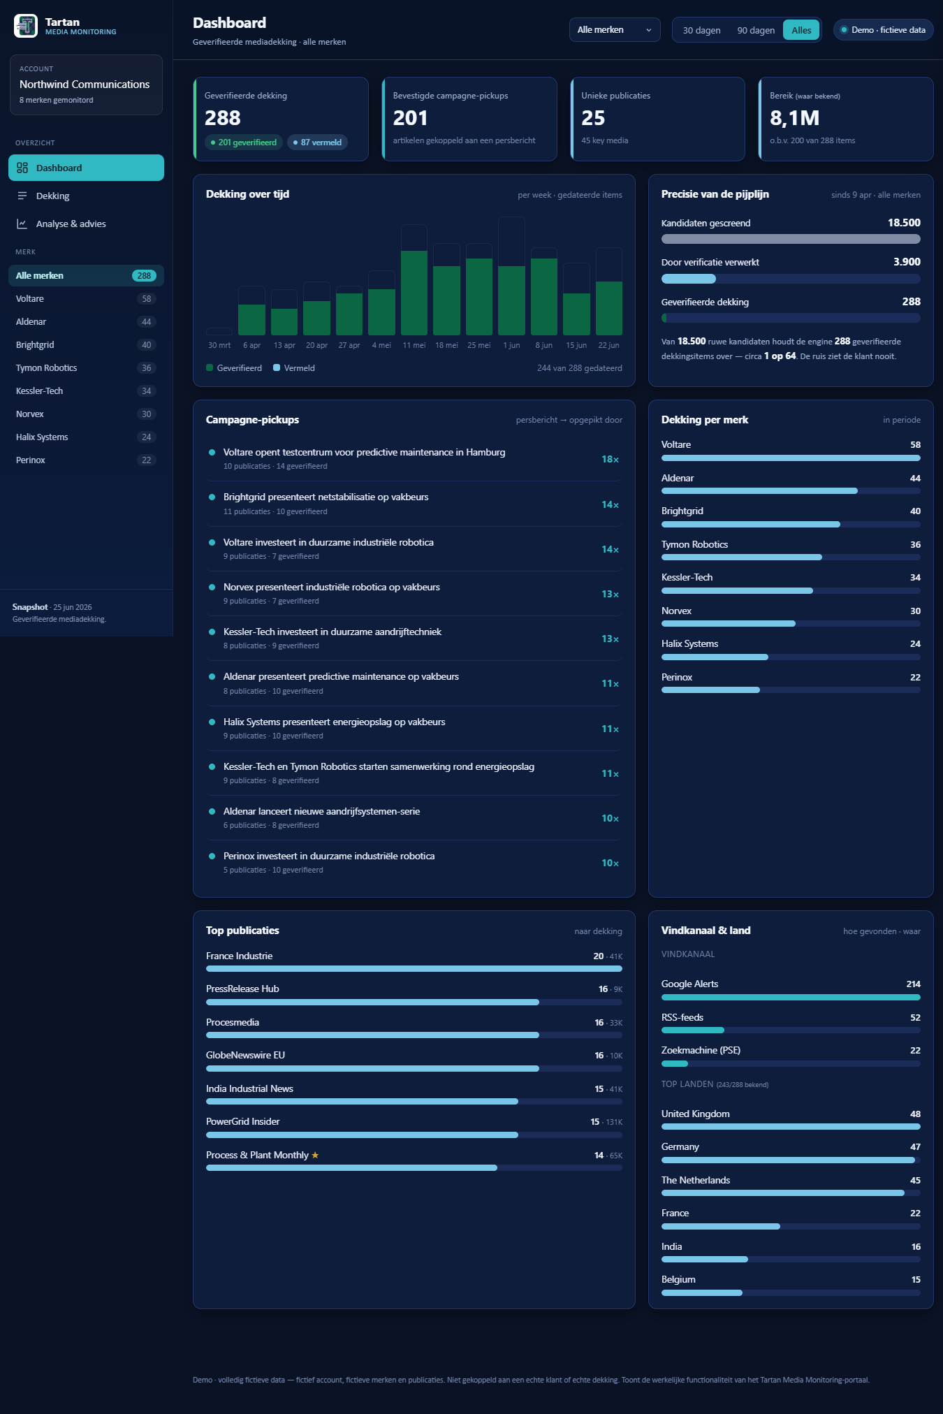943x1414 pixels.
Task: Open Norvex presenteert industriële robotica pickup
Action: [414, 594]
